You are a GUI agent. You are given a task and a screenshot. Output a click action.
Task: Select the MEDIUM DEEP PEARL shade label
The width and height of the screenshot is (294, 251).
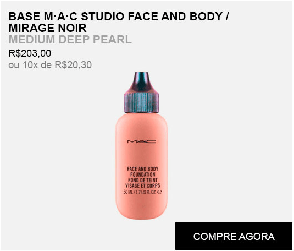click(70, 40)
